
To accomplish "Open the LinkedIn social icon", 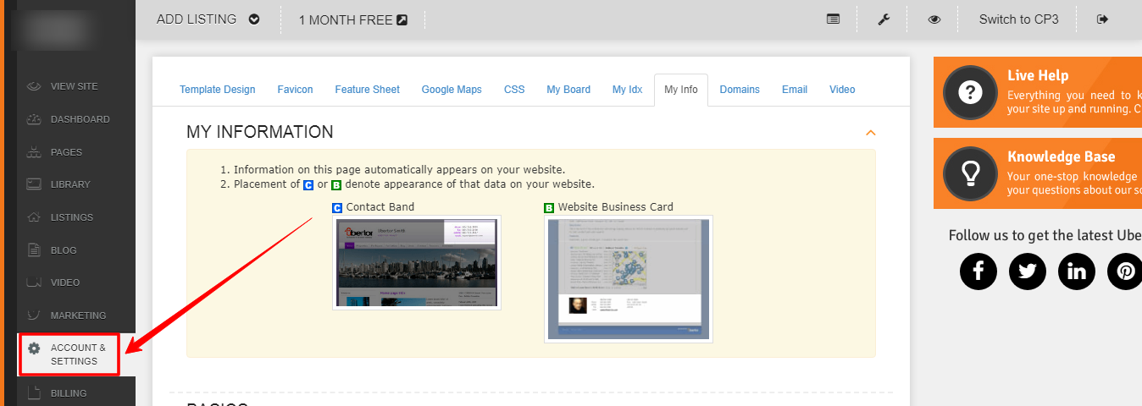I will pos(1077,272).
